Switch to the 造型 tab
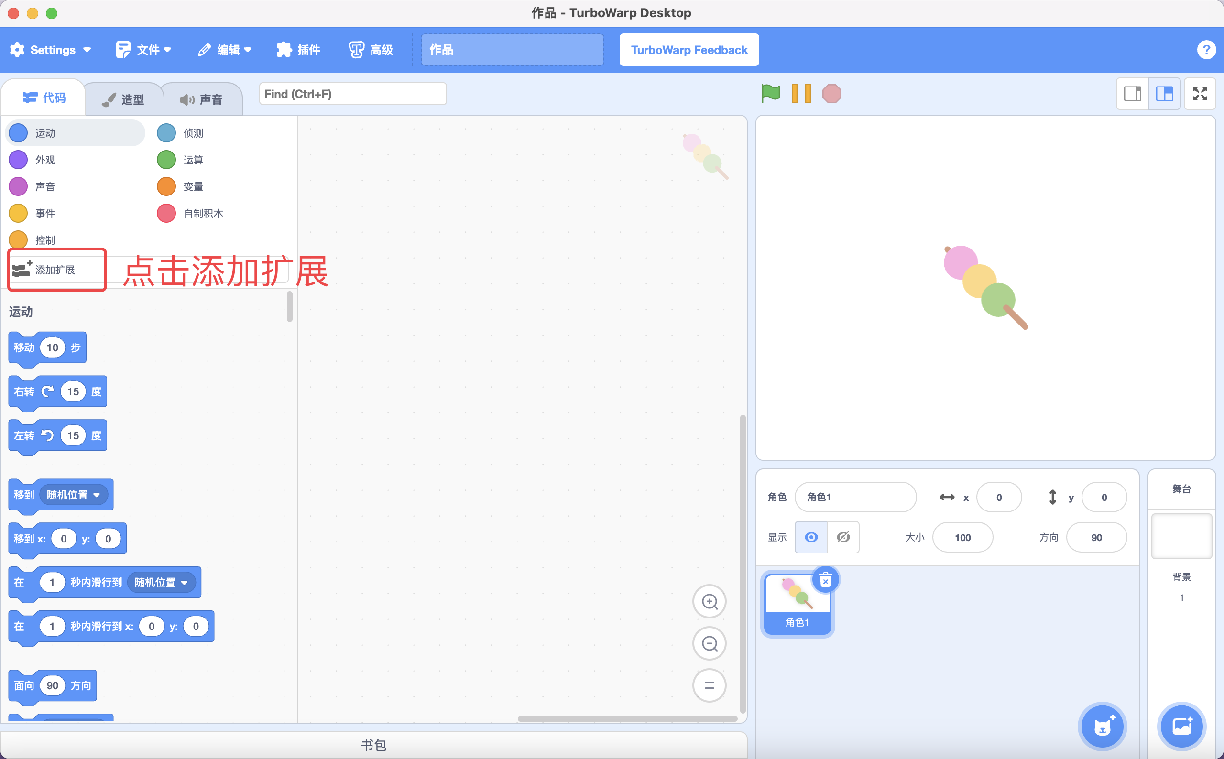This screenshot has width=1224, height=759. [124, 98]
